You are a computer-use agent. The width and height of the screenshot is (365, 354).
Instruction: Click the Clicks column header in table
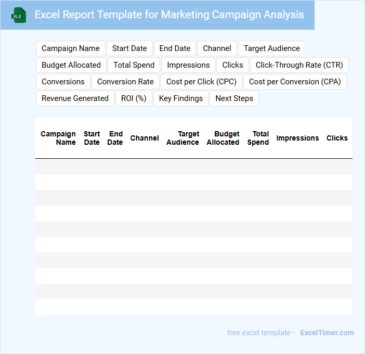pyautogui.click(x=337, y=138)
